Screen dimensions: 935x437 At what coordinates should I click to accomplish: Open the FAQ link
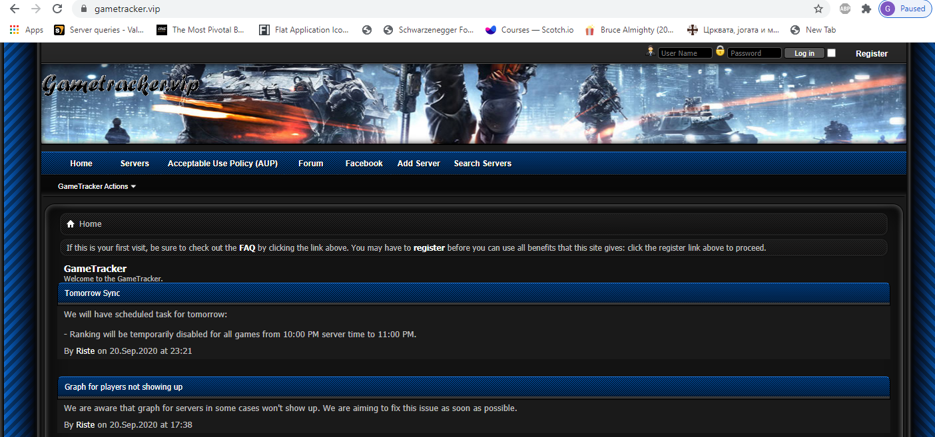point(247,248)
